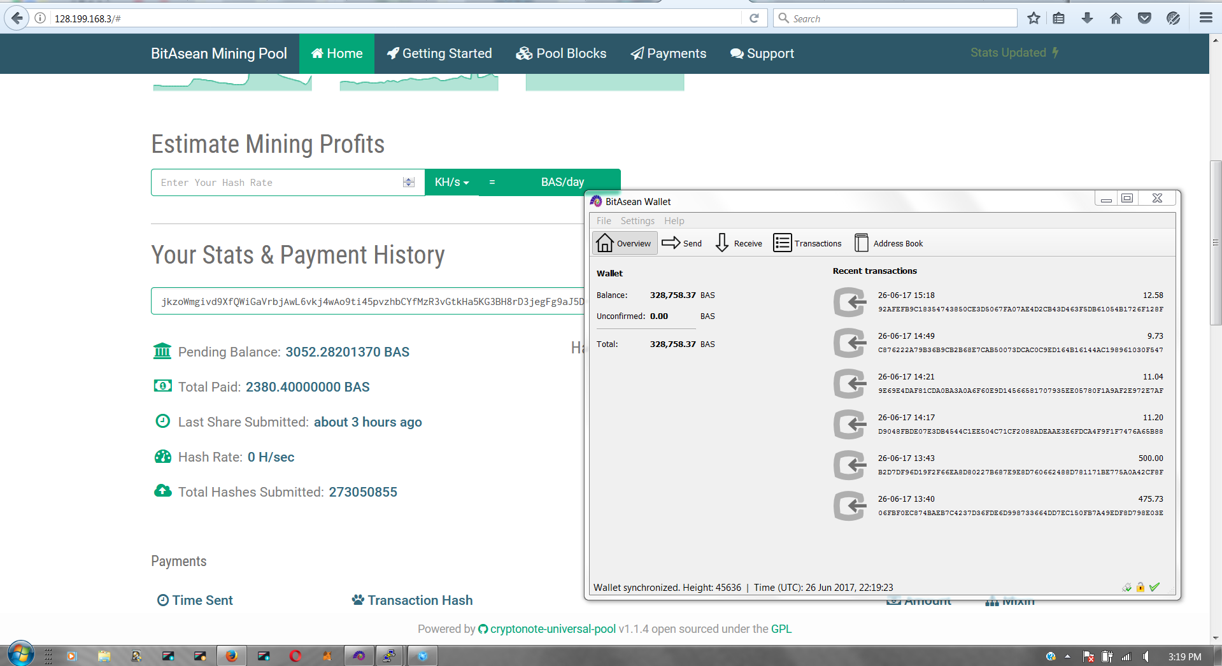Screen dimensions: 1222x666
Task: Click the Total Paid money icon
Action: (162, 386)
